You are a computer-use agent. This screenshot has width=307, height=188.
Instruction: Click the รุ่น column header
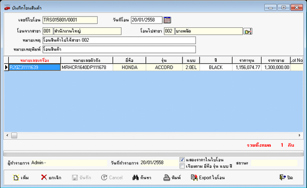point(164,60)
